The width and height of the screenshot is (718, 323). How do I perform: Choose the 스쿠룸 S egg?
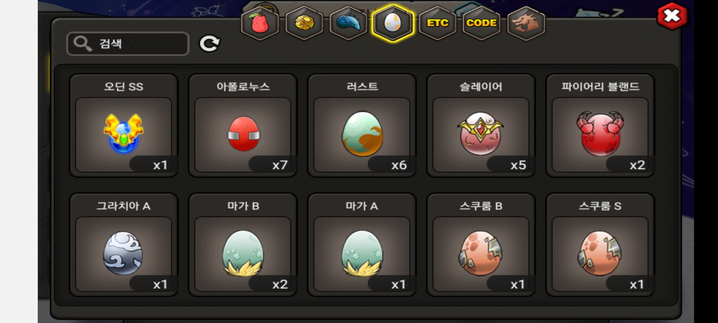coord(600,245)
